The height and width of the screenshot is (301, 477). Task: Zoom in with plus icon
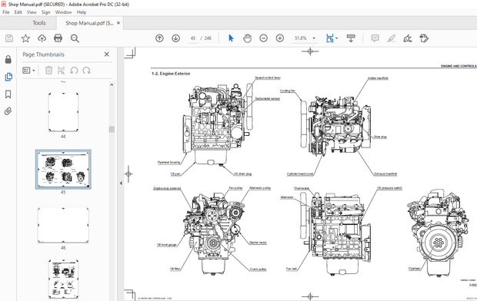[x=280, y=38]
